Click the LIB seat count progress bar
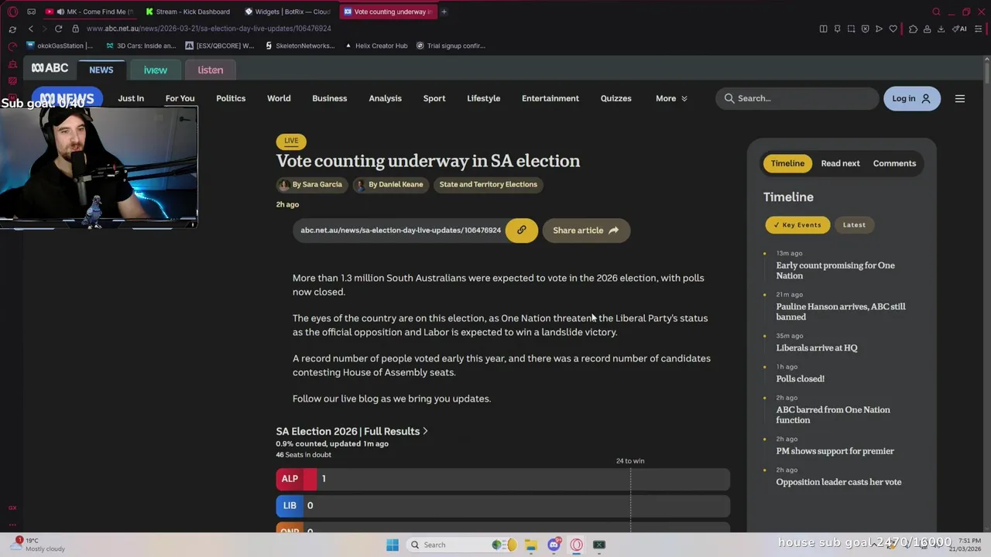The height and width of the screenshot is (557, 991). pyautogui.click(x=502, y=506)
